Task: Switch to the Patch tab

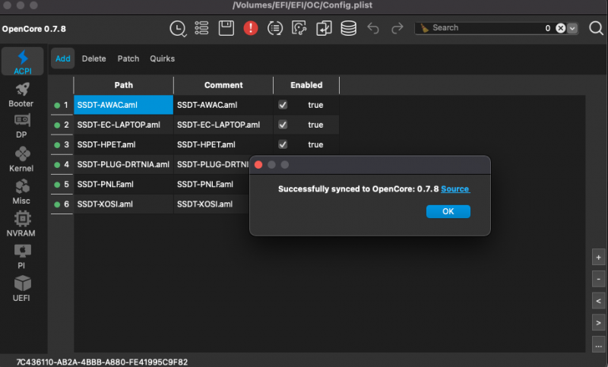Action: click(128, 59)
